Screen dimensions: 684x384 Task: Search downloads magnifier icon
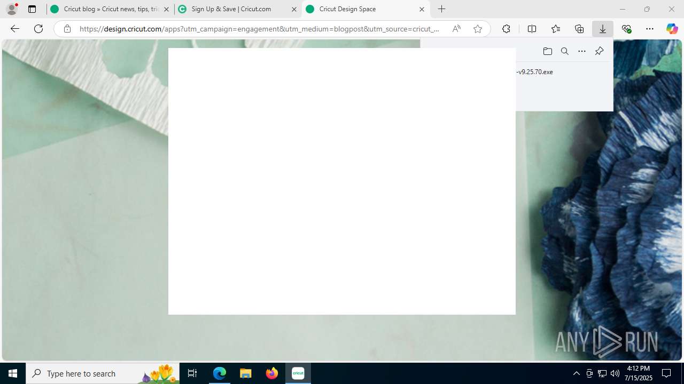click(x=565, y=51)
